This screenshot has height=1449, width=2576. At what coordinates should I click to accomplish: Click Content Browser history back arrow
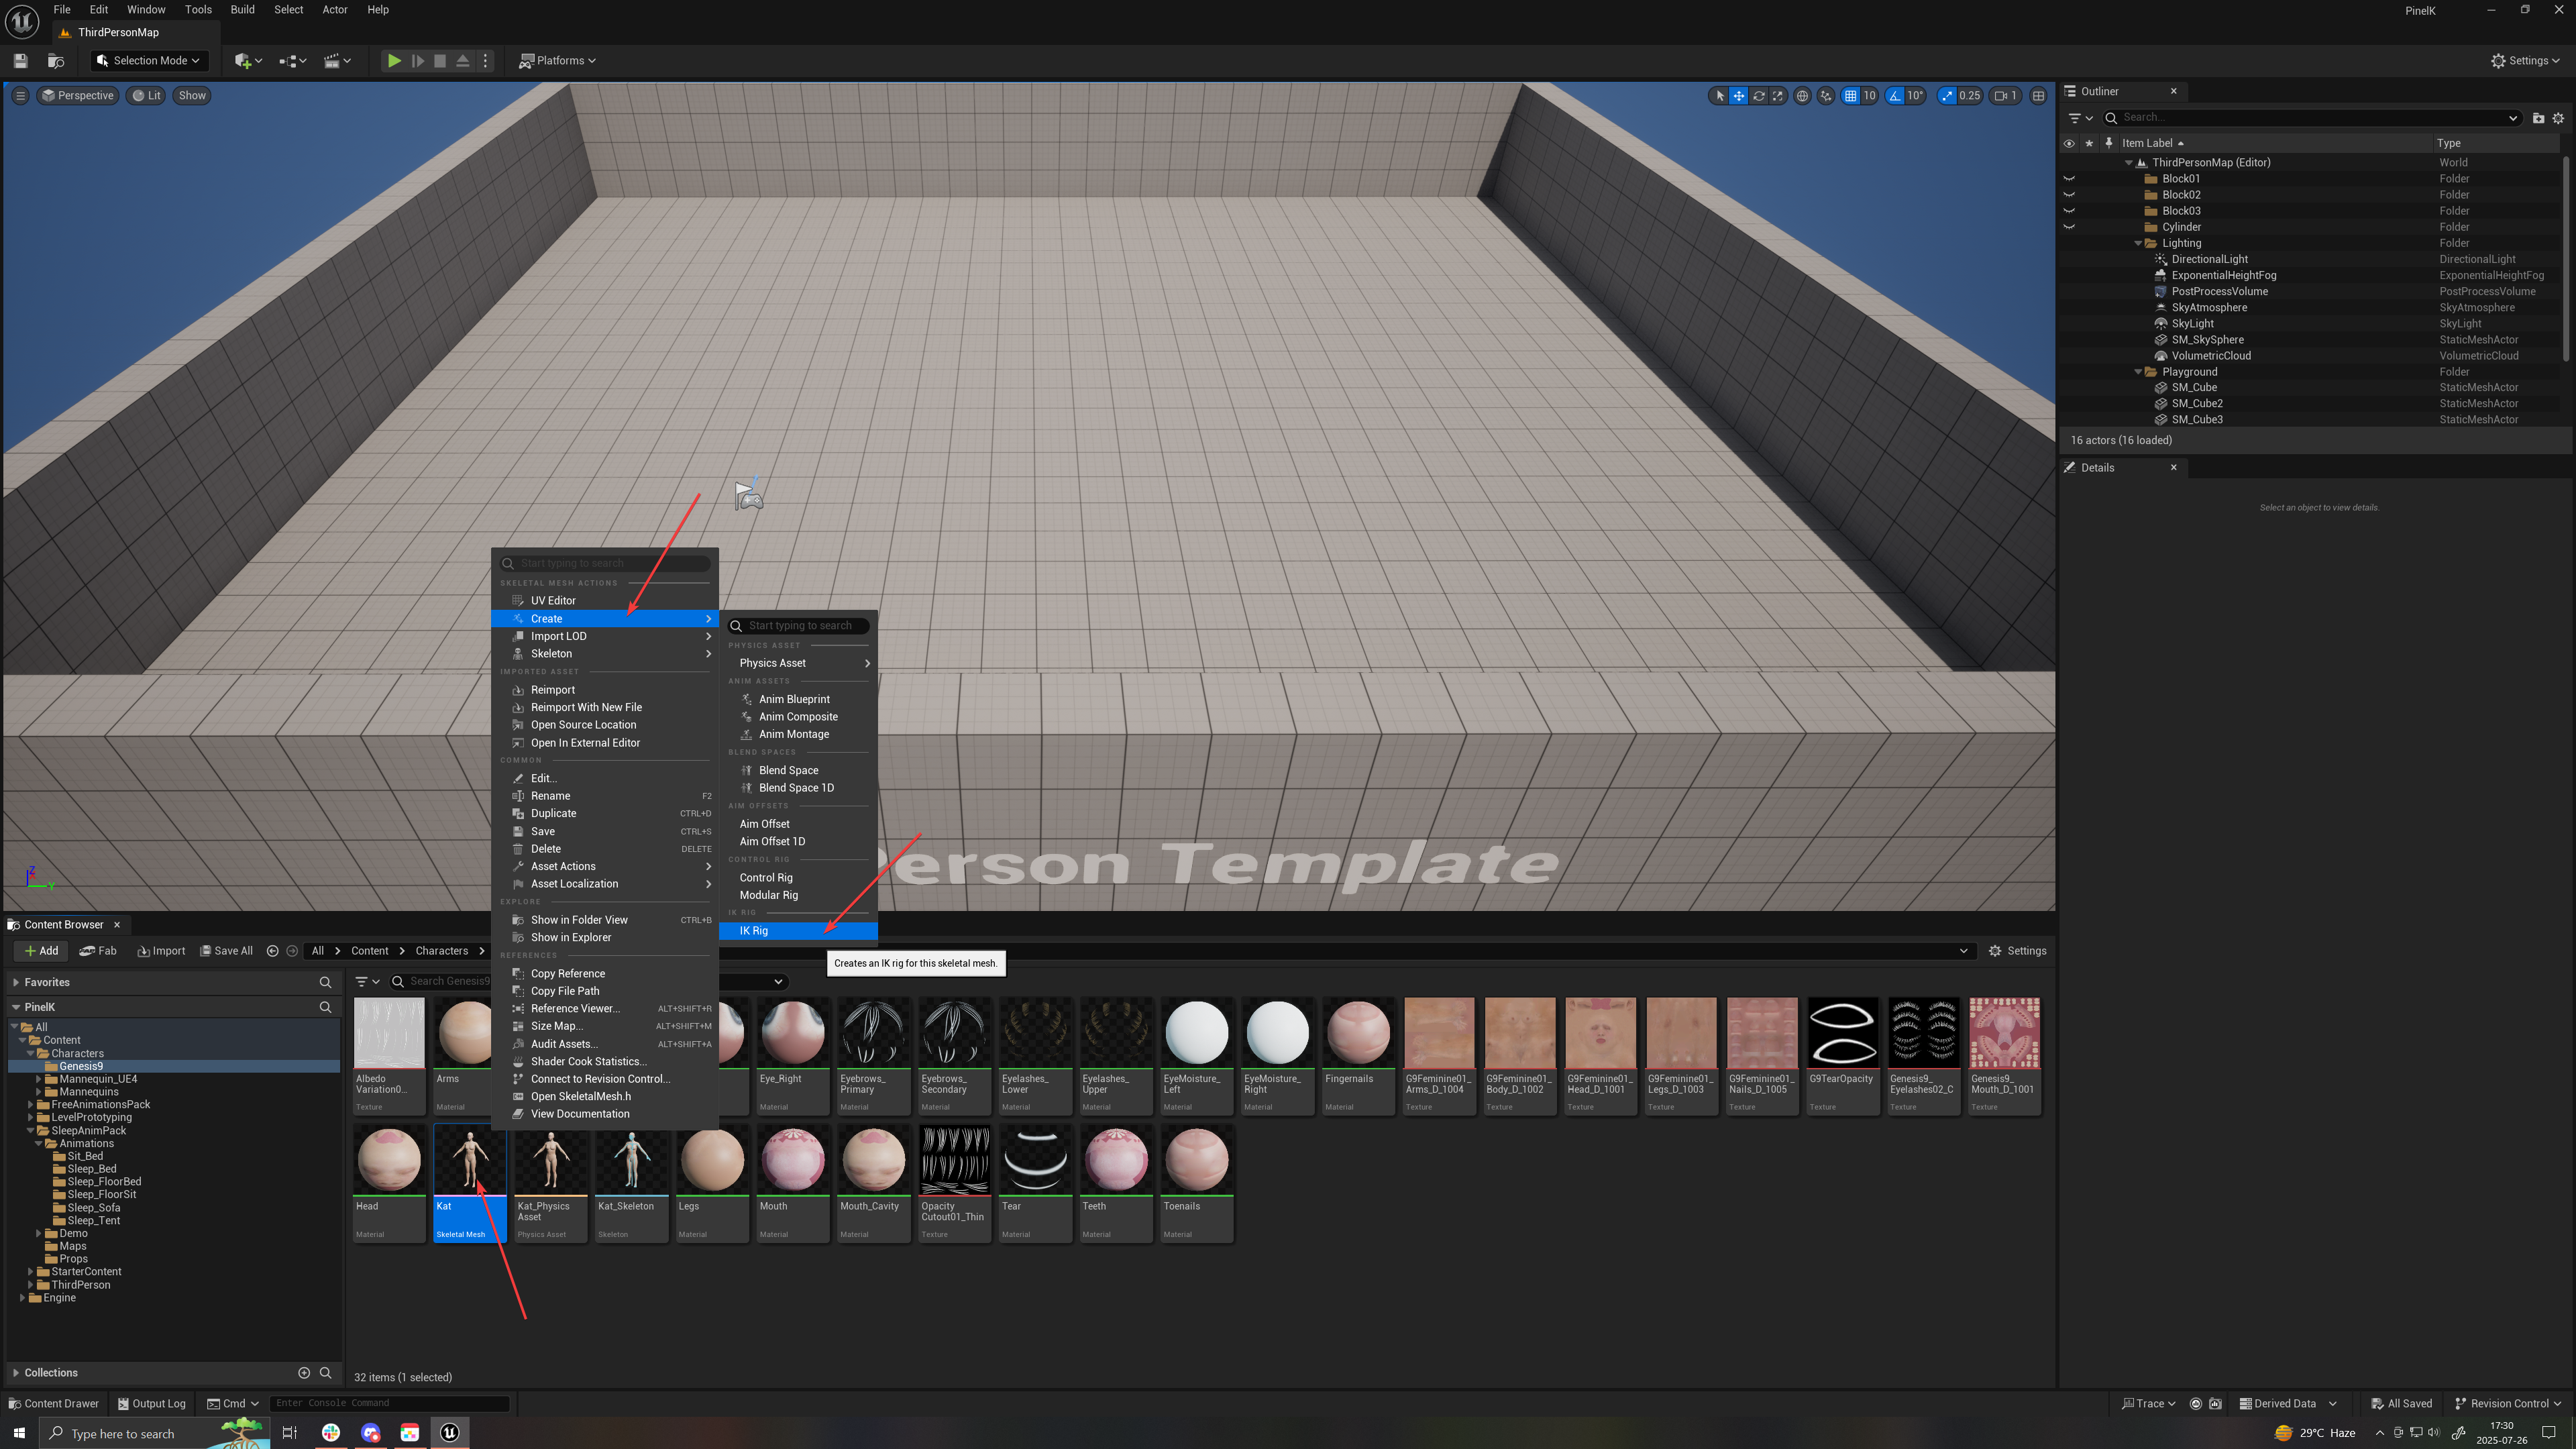(x=272, y=951)
